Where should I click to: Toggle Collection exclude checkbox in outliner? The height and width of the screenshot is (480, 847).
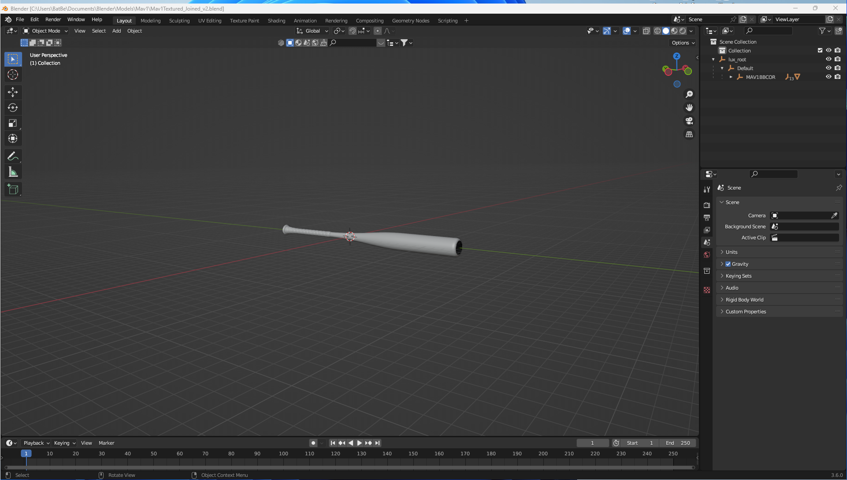(x=820, y=50)
